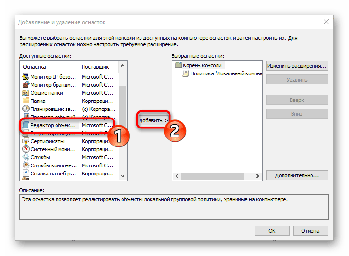The height and width of the screenshot is (256, 349).
Task: Click the Системный мони... icon
Action: tap(26, 149)
